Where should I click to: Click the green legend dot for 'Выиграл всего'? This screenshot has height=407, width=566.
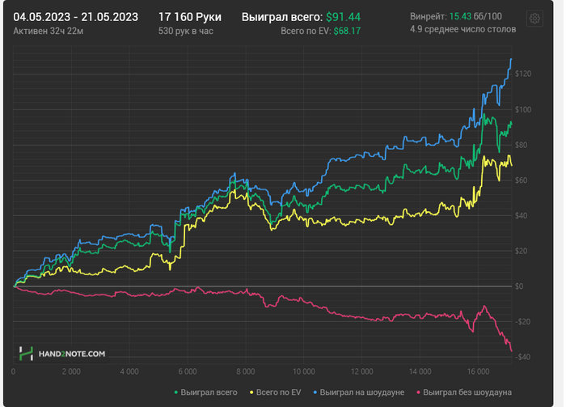(x=176, y=392)
